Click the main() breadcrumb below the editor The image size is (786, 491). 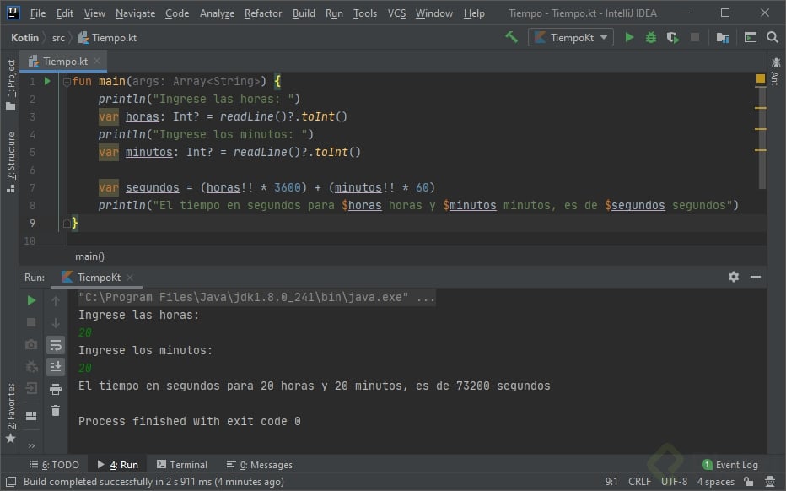pyautogui.click(x=89, y=256)
